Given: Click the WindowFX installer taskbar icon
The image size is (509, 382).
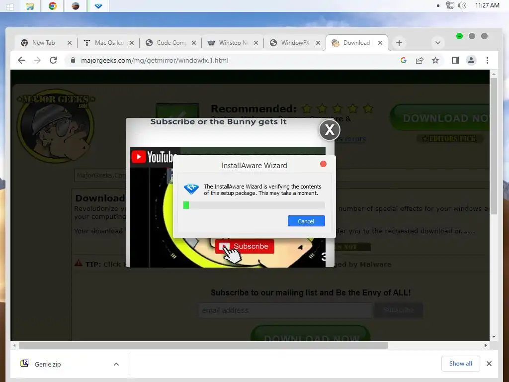Looking at the screenshot, I should point(99,6).
